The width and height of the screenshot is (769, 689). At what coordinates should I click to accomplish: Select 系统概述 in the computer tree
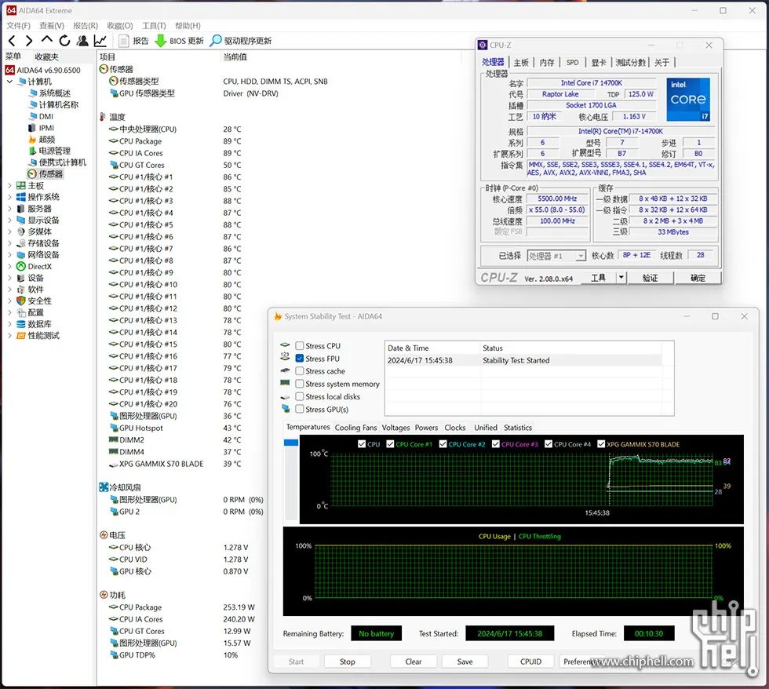click(x=54, y=93)
